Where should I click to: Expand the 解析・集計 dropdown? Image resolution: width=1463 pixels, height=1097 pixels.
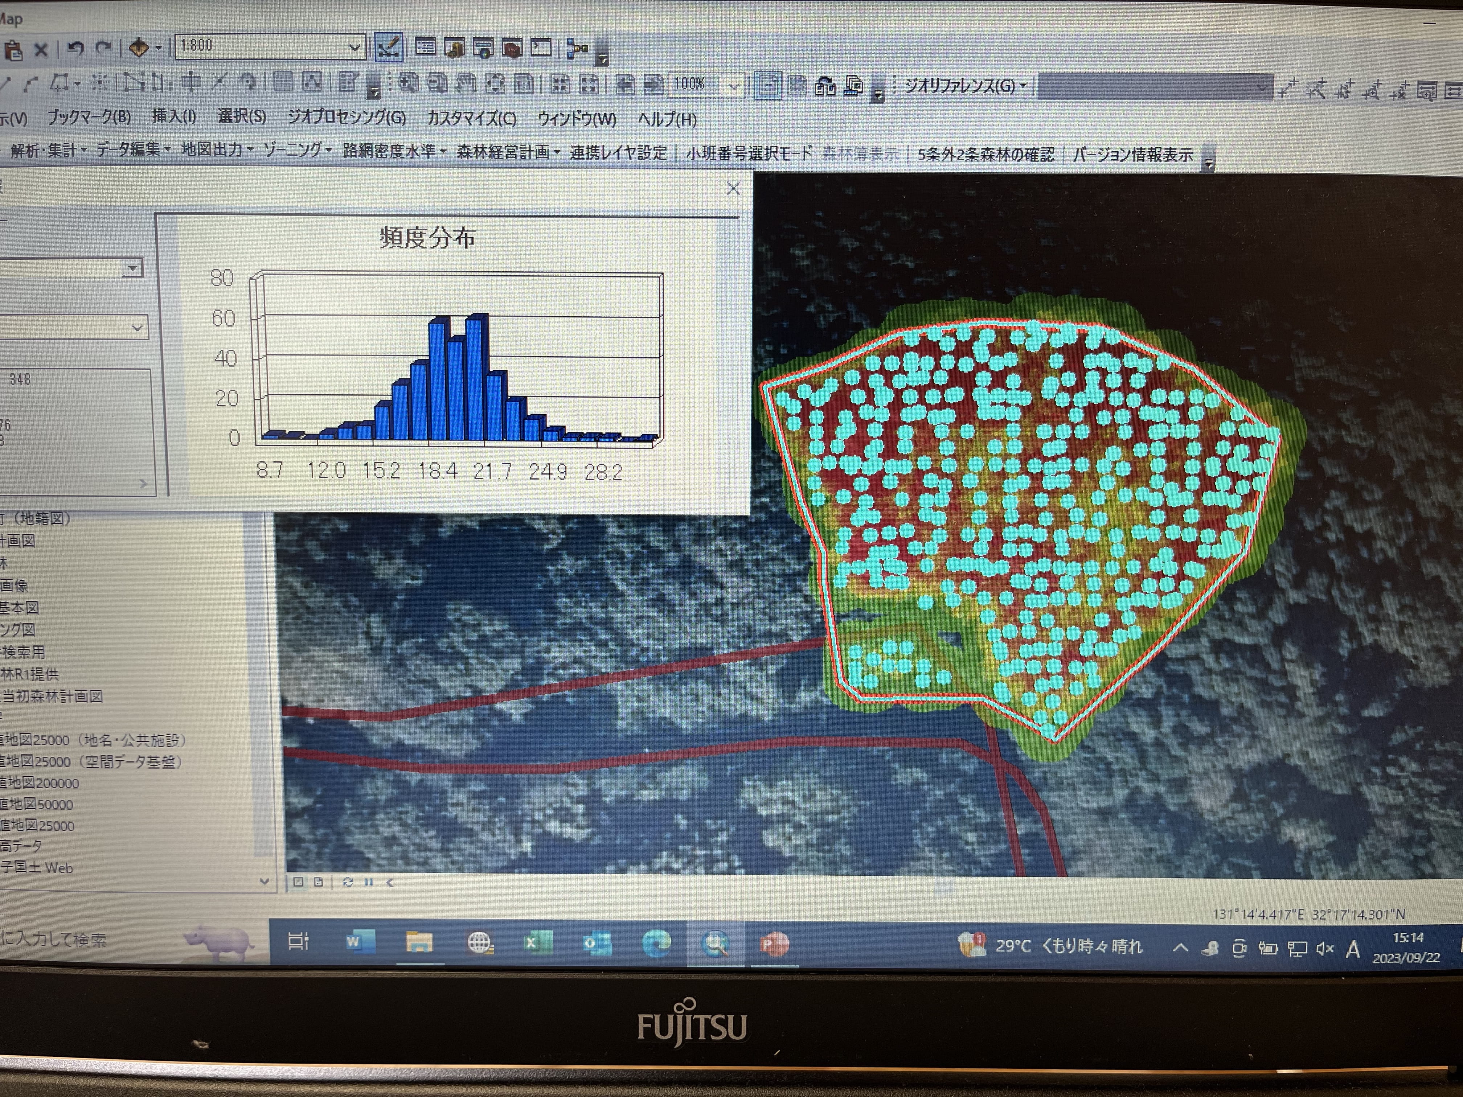click(x=49, y=151)
